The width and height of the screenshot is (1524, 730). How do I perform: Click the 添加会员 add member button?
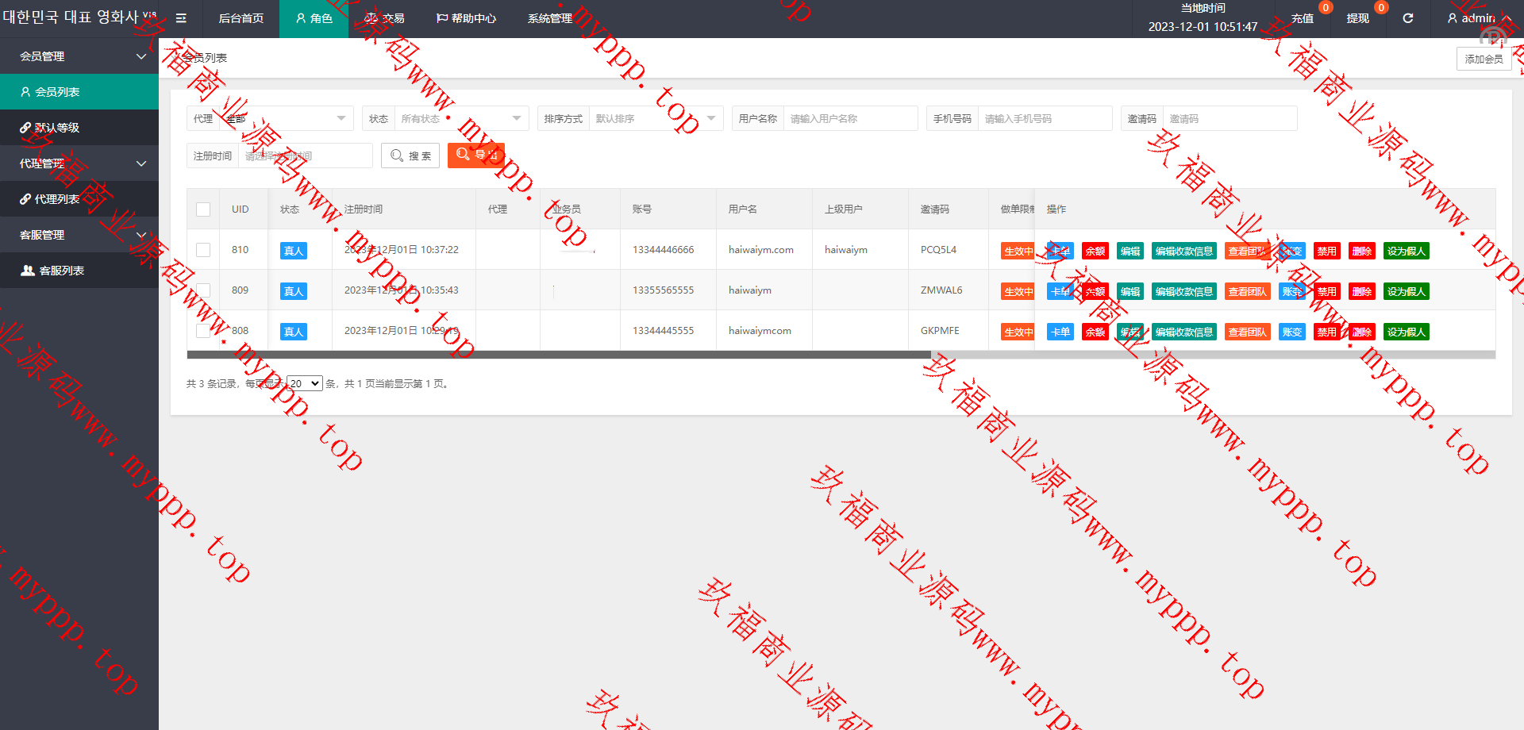1483,59
